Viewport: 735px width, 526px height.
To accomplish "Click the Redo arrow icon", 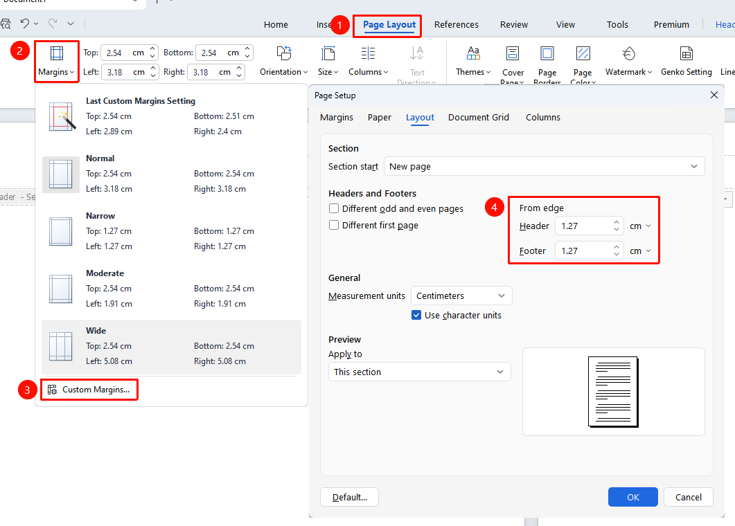I will pos(53,24).
